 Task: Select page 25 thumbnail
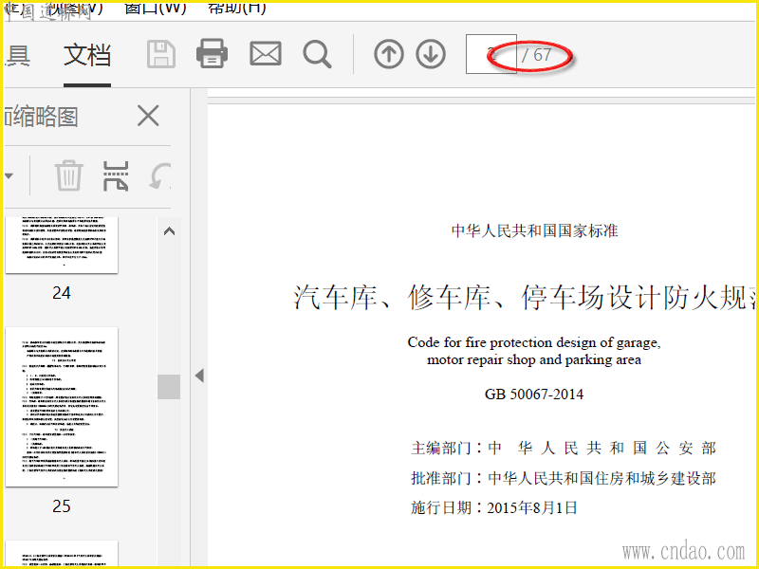point(62,407)
